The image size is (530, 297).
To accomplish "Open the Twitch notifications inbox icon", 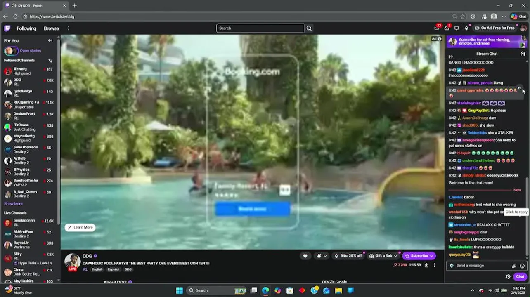I will coord(437,28).
